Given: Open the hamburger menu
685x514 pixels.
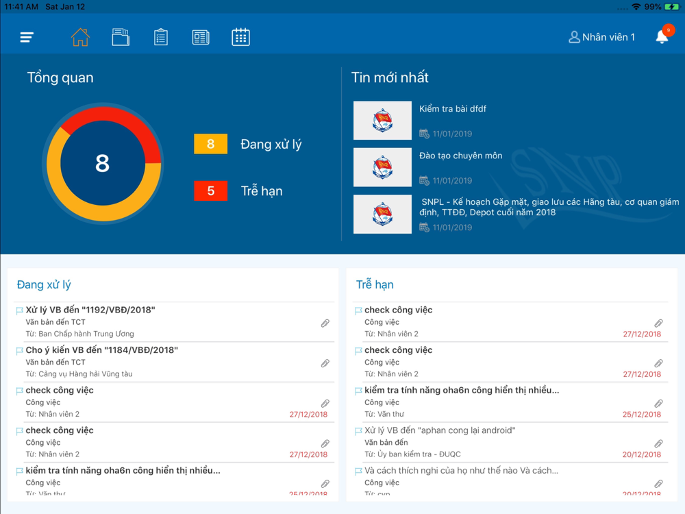Looking at the screenshot, I should (27, 37).
